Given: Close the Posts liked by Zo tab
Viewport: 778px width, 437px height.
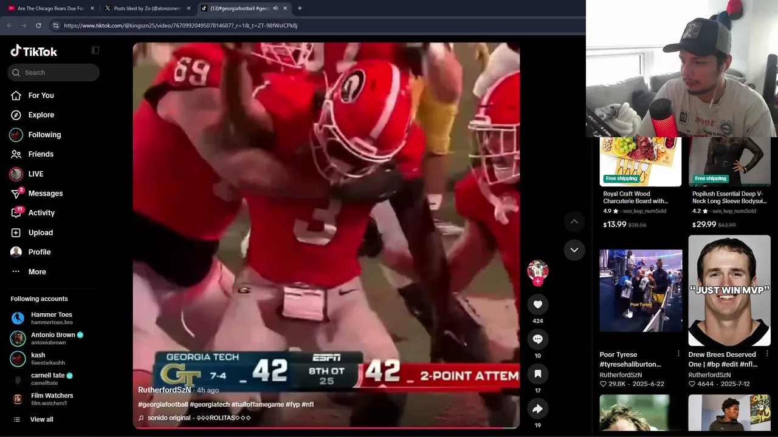Looking at the screenshot, I should point(189,8).
